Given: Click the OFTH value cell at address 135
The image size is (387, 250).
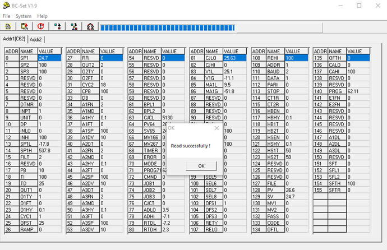Looking at the screenshot, I should (x=358, y=58).
